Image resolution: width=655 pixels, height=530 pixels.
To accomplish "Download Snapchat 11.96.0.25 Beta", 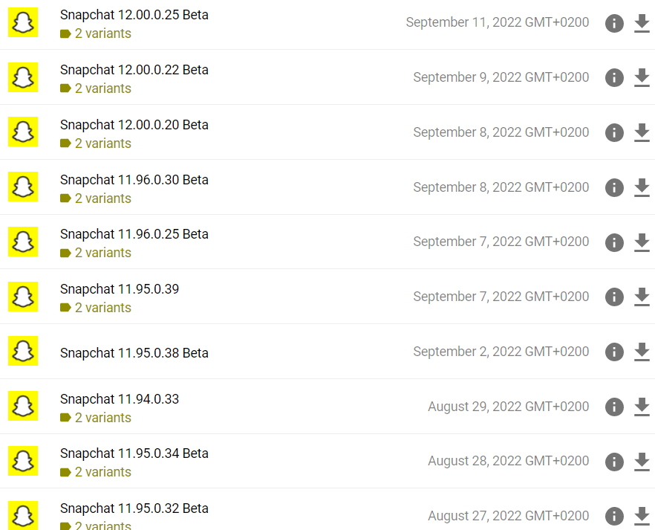I will pyautogui.click(x=642, y=242).
